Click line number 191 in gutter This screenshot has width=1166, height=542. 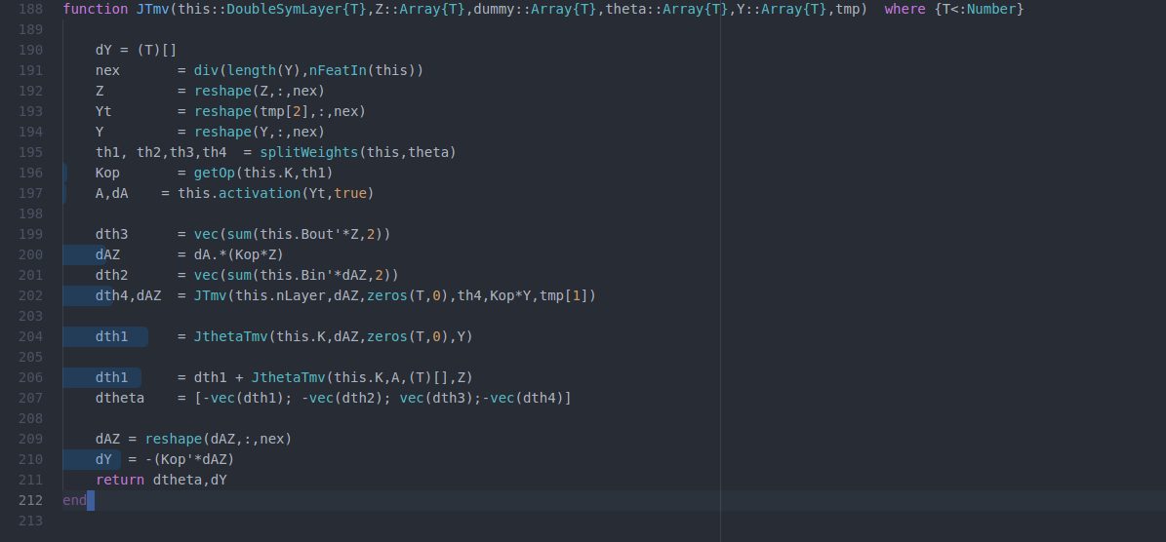click(30, 70)
